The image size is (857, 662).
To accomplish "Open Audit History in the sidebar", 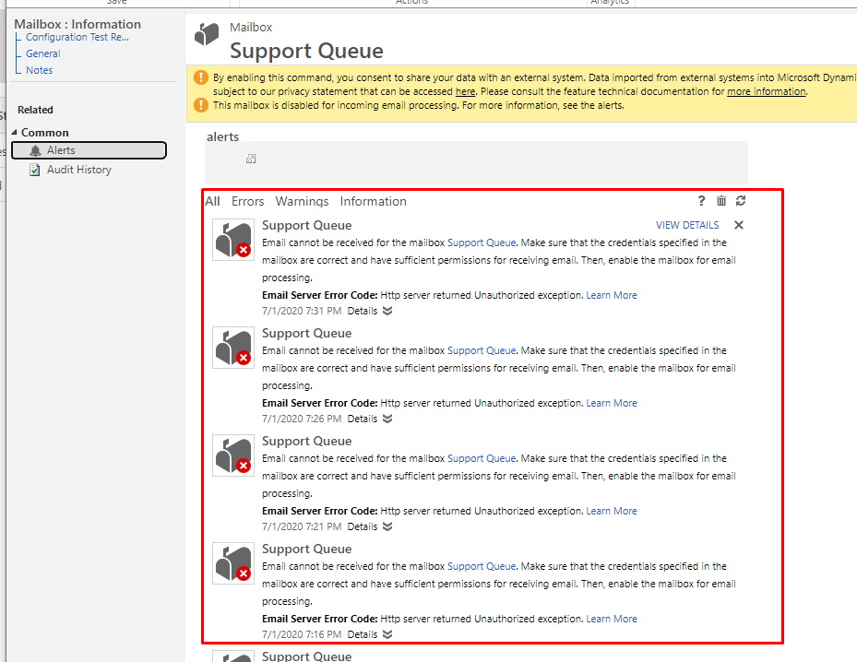I will tap(78, 170).
